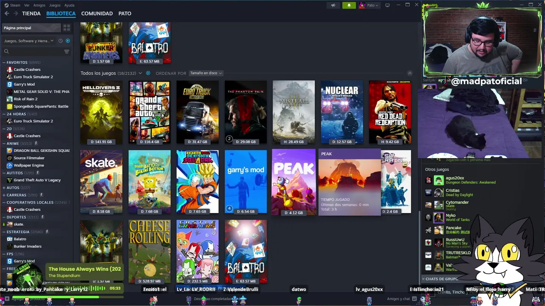Open the Ayuda menu

(x=69, y=5)
